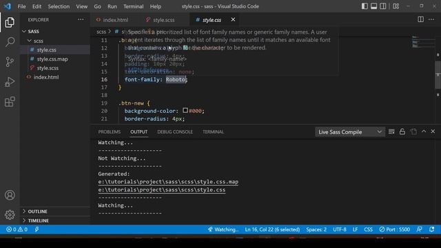Viewport: 441px width, 248px height.
Task: Open the customize layout icon
Action: click(x=396, y=6)
